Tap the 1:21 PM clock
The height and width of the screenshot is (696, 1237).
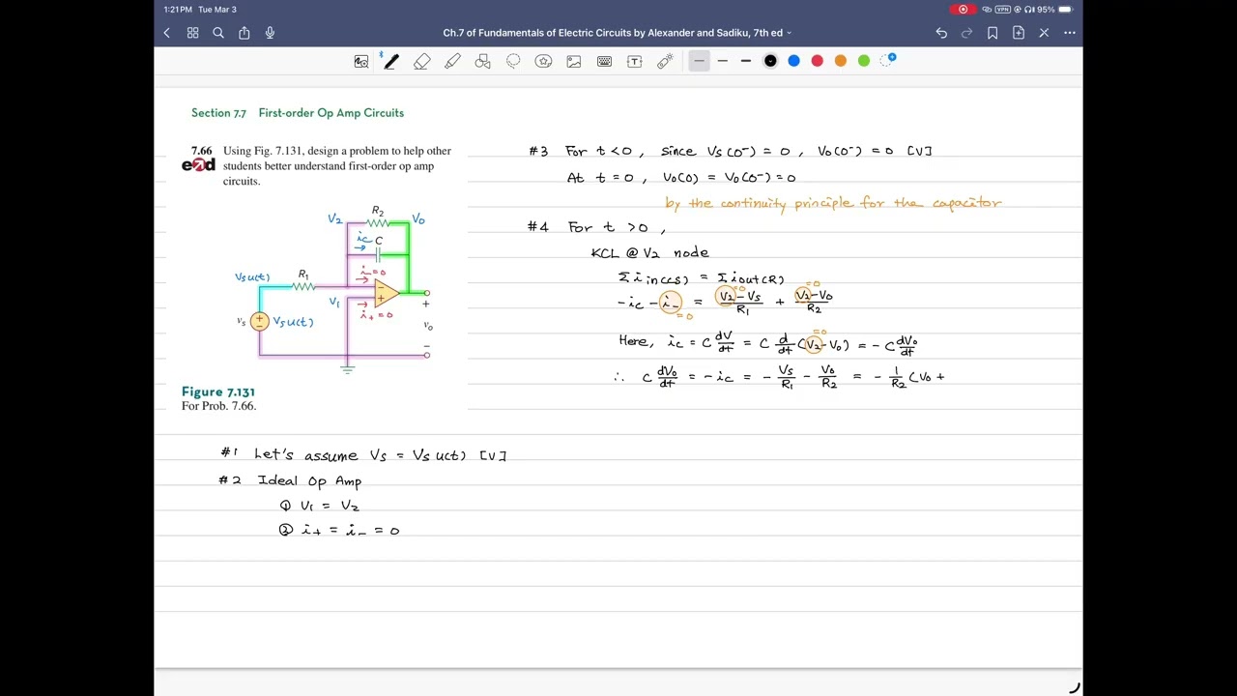coord(177,10)
